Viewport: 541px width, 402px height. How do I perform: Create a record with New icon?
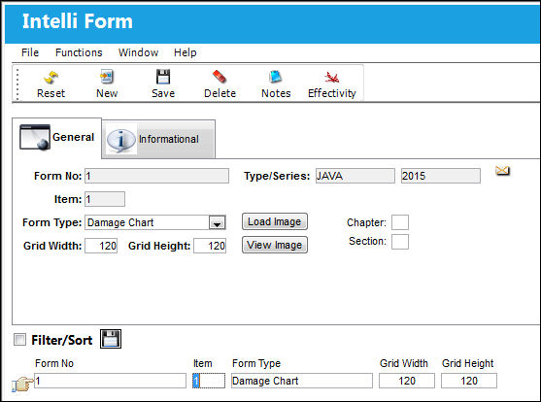[107, 77]
